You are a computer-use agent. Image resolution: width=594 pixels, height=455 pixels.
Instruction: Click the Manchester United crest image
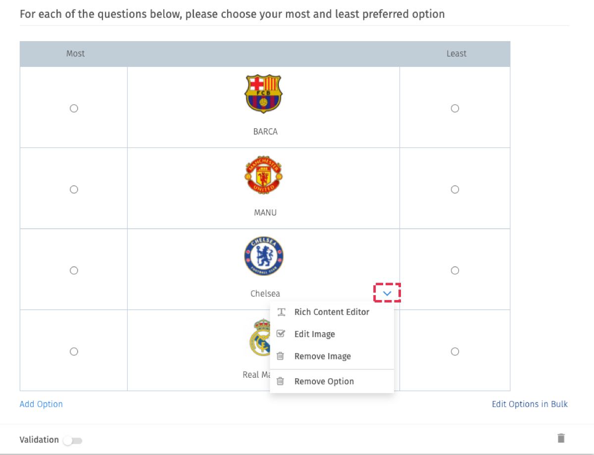(264, 175)
